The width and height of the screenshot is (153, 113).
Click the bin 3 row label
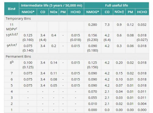[12, 98]
